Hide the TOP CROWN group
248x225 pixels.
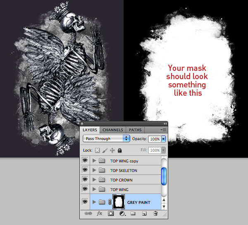(x=85, y=179)
